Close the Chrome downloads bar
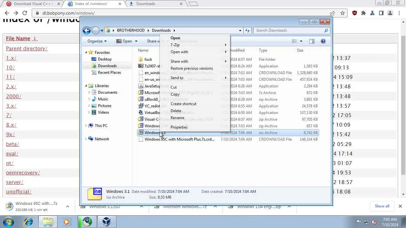406x228 pixels. pos(400,206)
